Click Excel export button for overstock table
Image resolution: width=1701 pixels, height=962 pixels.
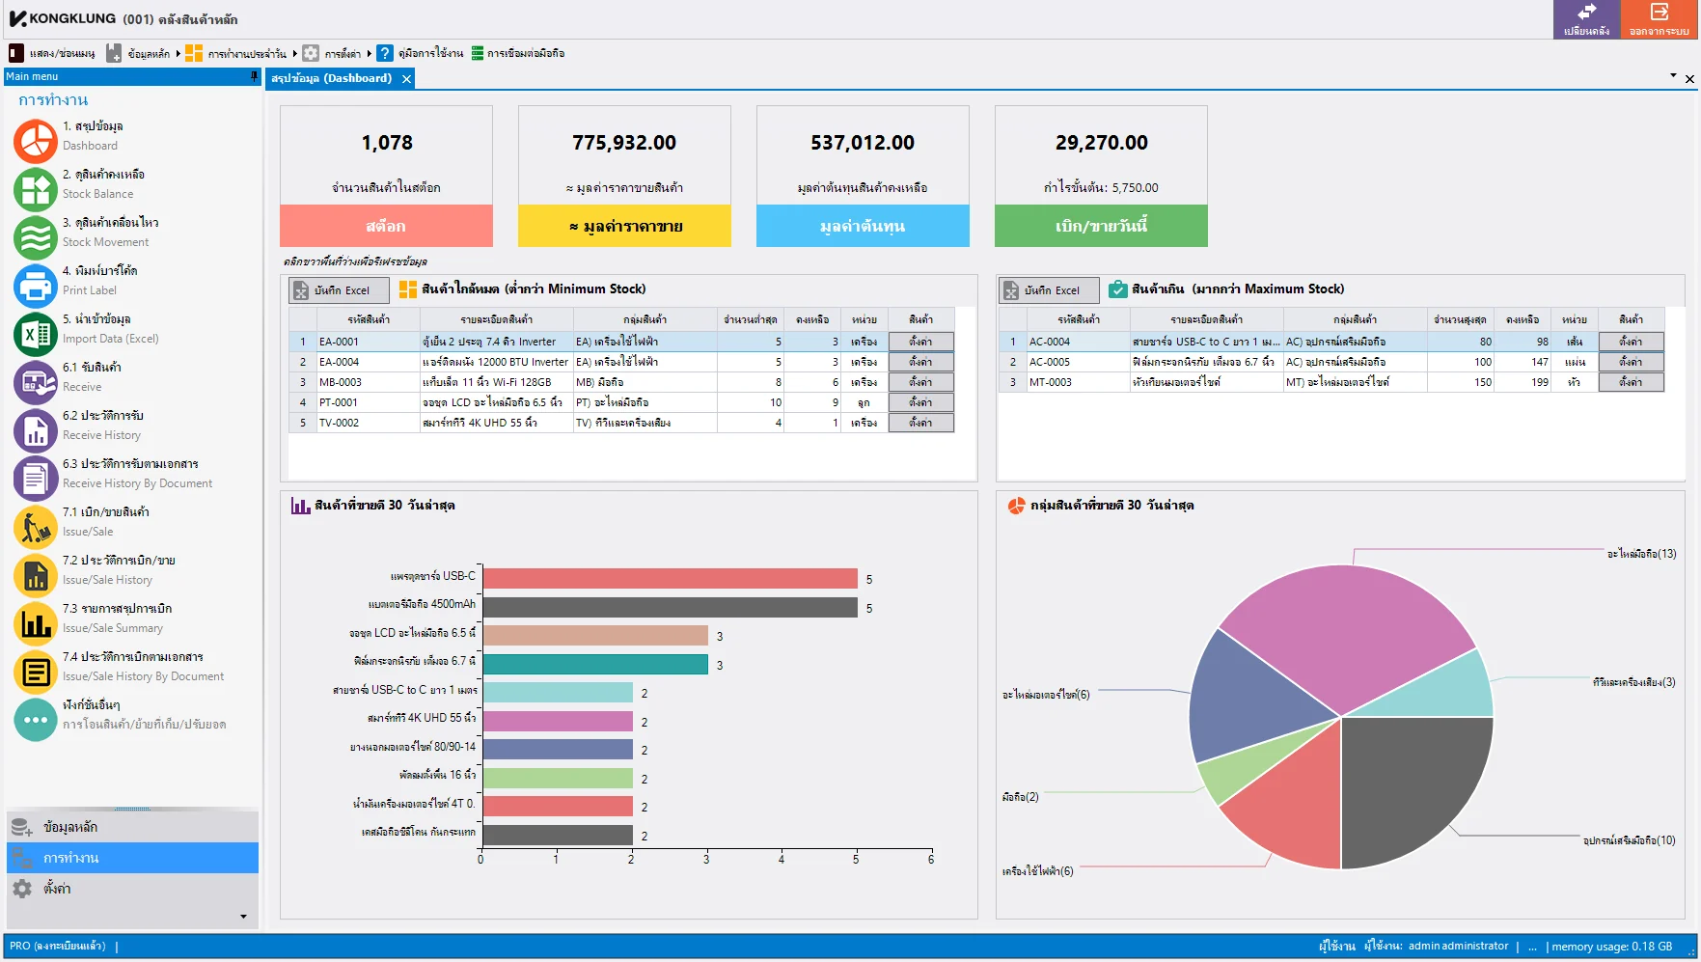tap(1049, 290)
